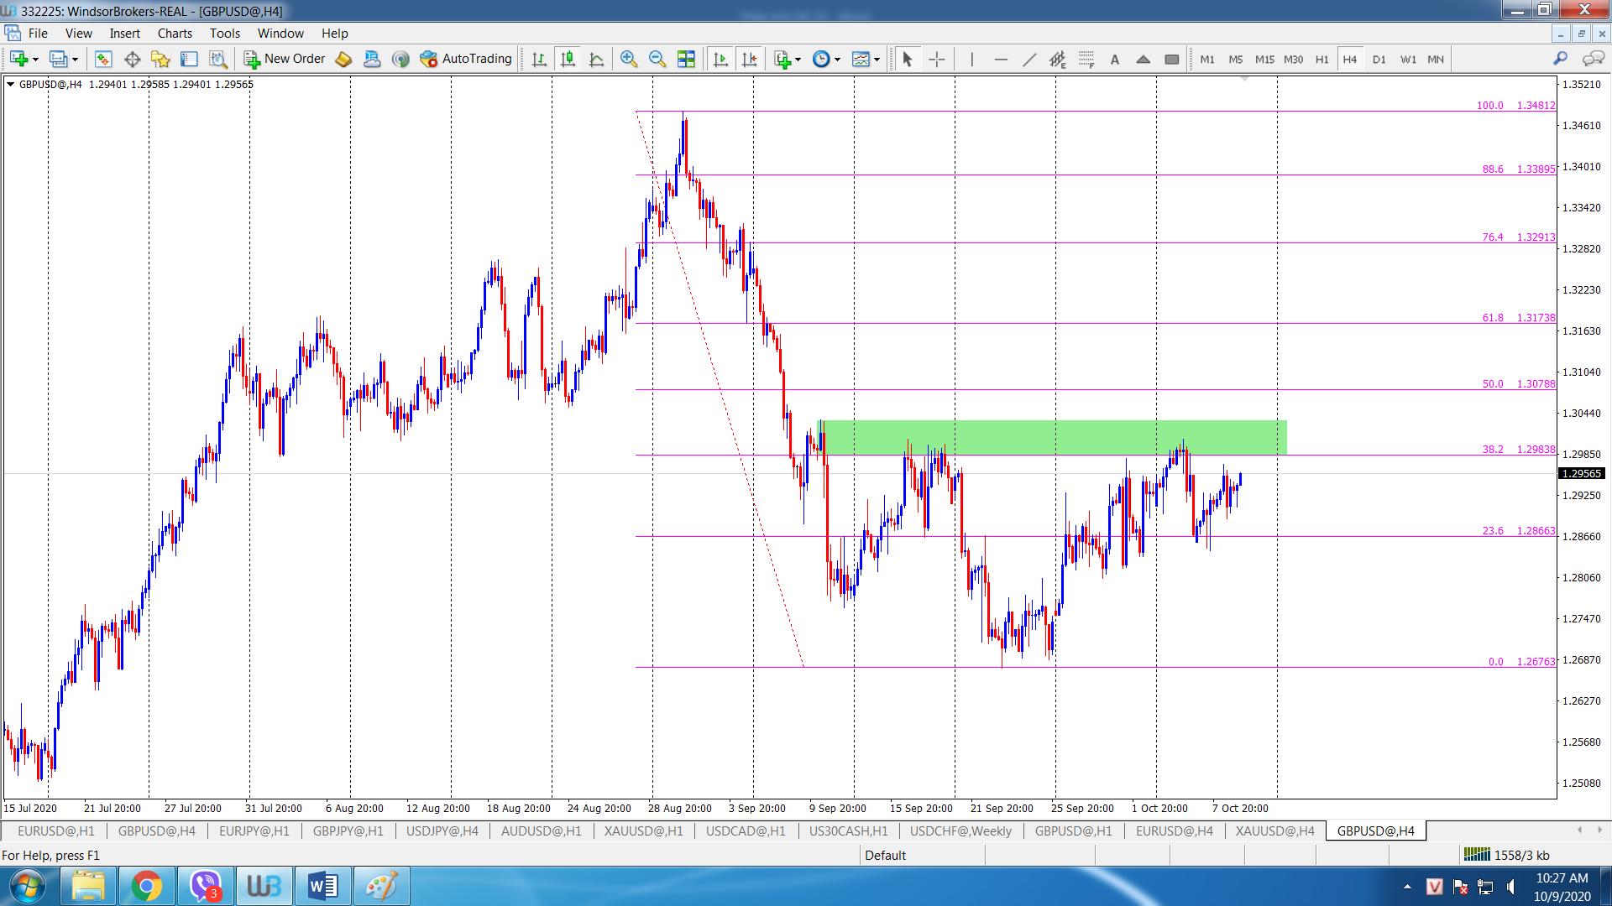
Task: Open the Windows Start menu
Action: click(x=28, y=886)
